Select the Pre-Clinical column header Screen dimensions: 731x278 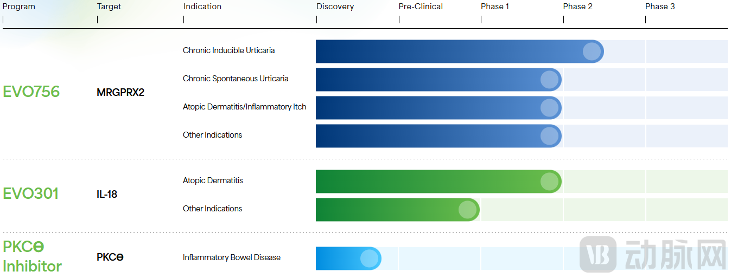[421, 7]
